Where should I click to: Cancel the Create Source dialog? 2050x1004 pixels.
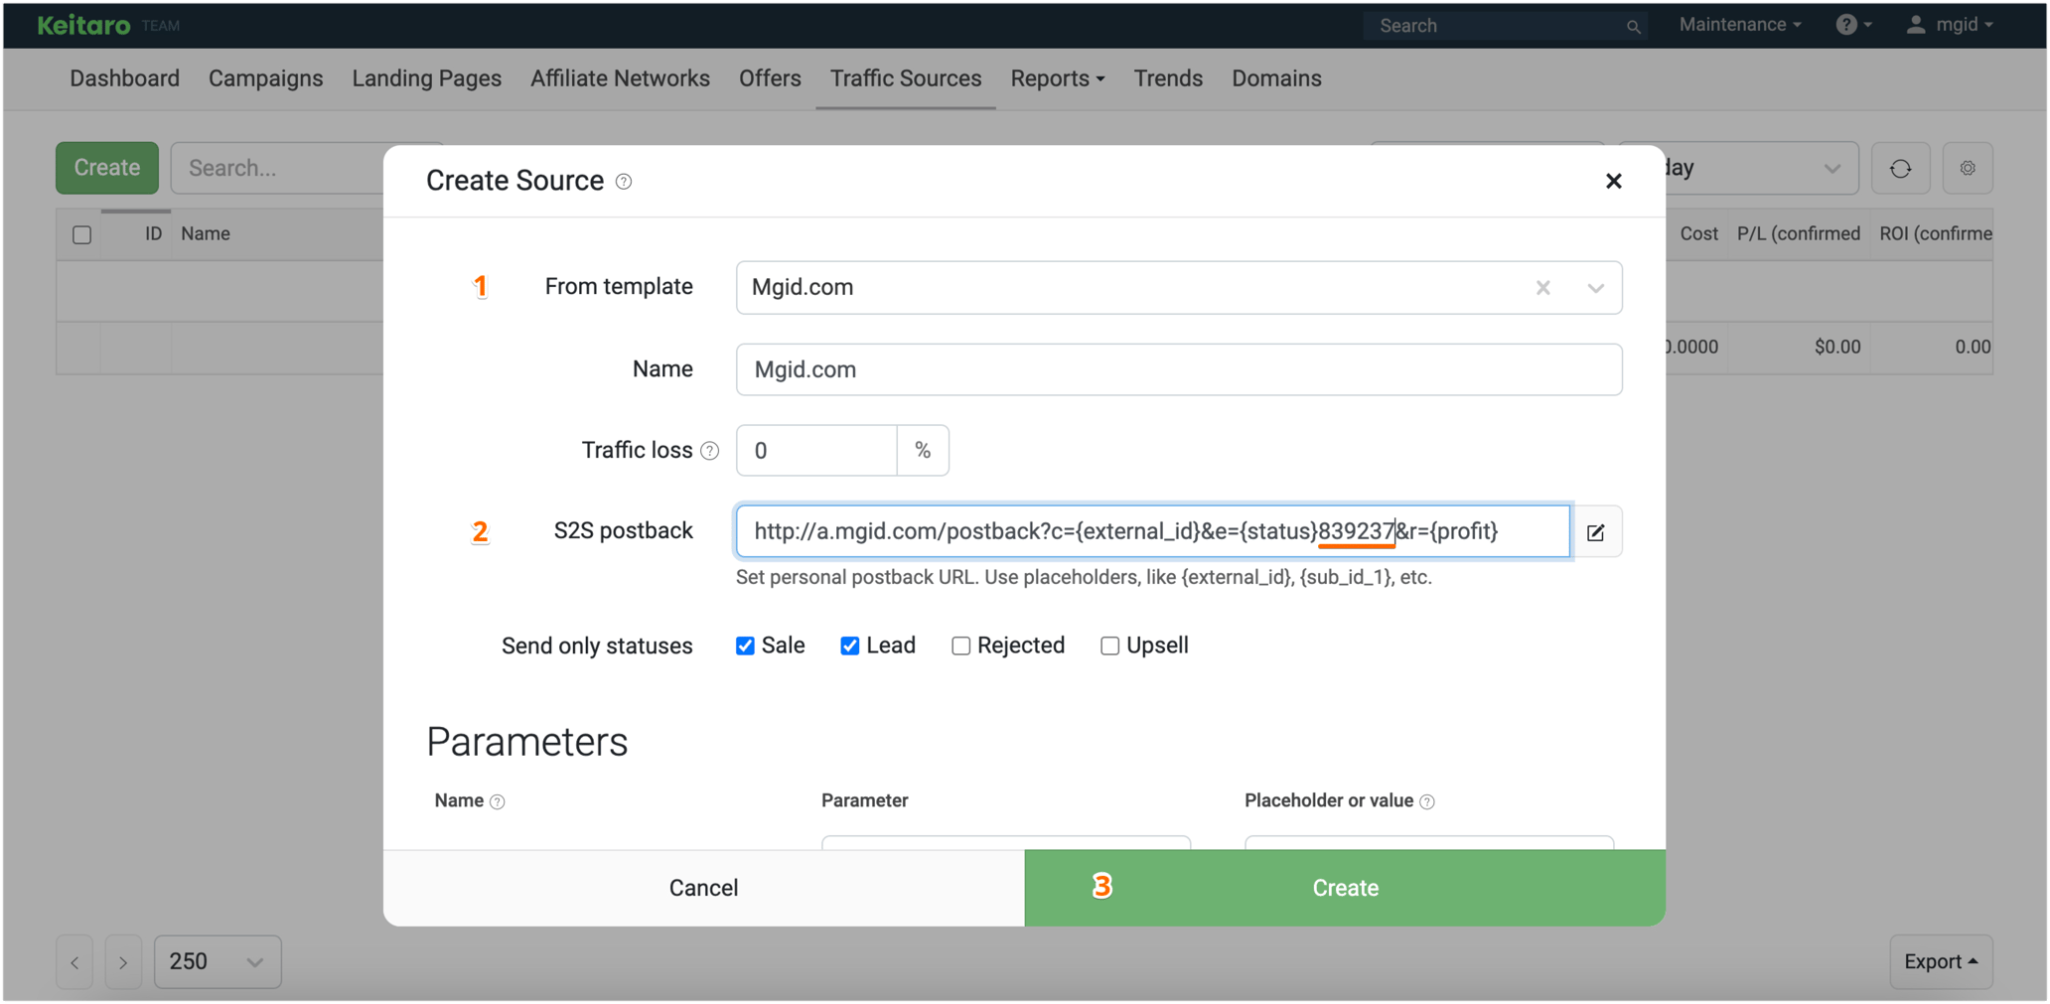coord(703,887)
